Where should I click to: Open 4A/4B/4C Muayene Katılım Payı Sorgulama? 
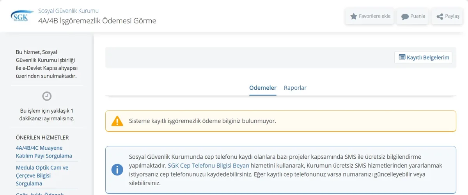tap(44, 152)
